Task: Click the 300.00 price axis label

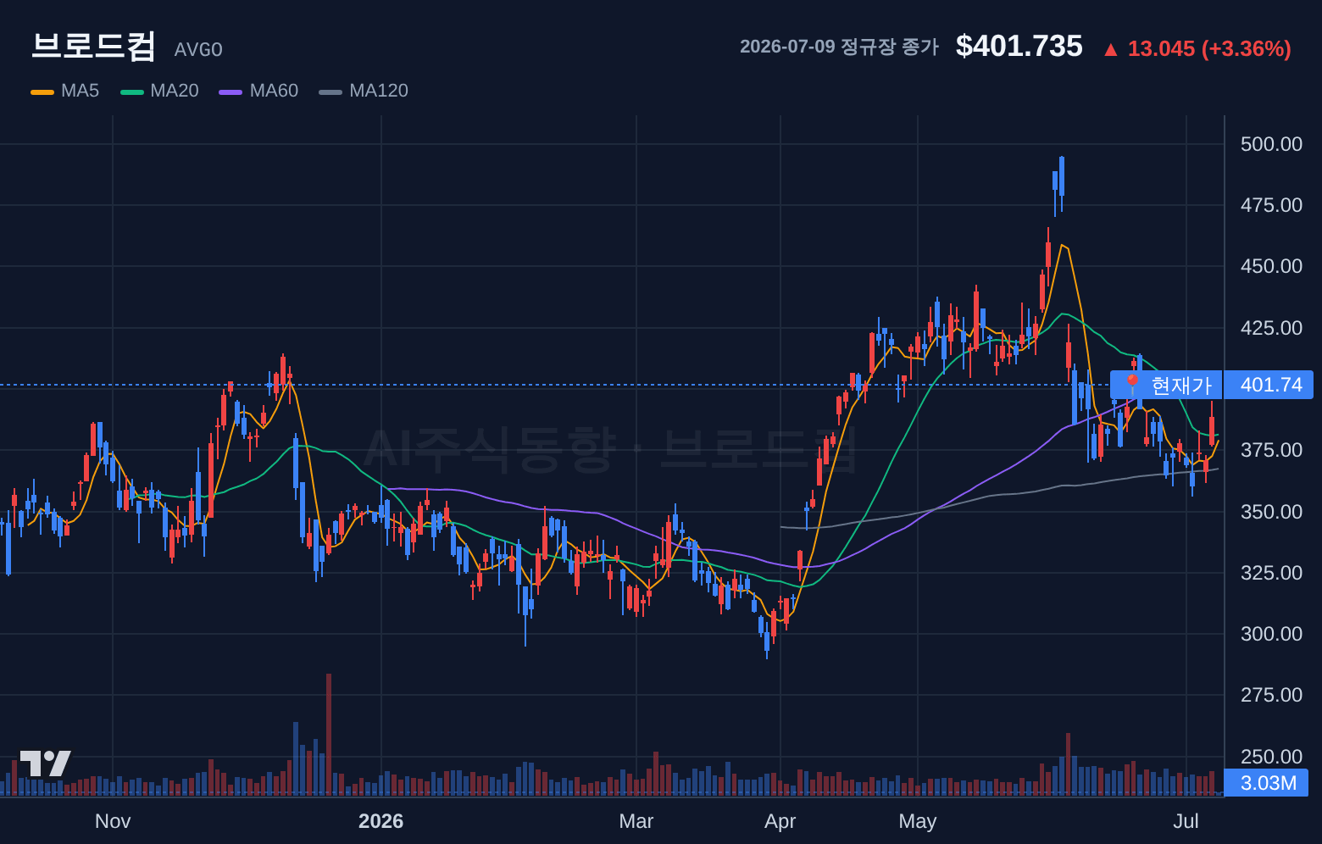Action: (x=1271, y=634)
